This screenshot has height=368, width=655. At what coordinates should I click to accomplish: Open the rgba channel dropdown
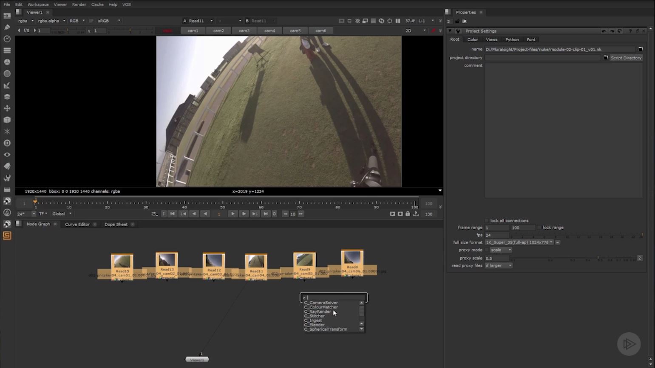click(x=26, y=21)
